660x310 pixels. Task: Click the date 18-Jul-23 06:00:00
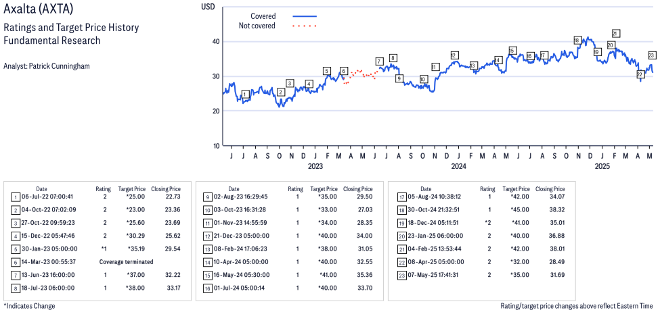click(x=49, y=288)
